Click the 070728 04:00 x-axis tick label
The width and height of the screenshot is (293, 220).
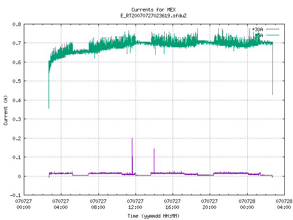point(284,204)
